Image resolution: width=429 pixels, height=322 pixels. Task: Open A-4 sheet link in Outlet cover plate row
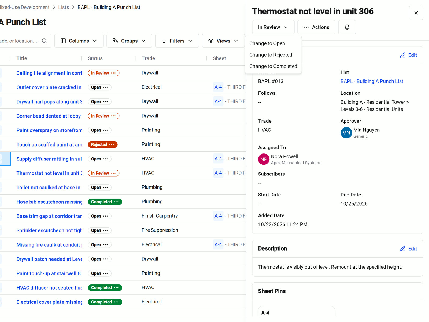218,87
